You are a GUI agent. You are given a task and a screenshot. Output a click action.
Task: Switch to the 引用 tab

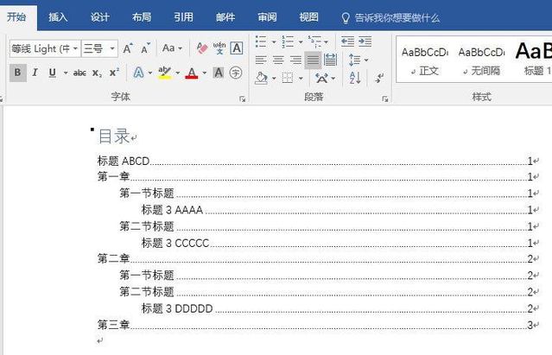(x=183, y=17)
